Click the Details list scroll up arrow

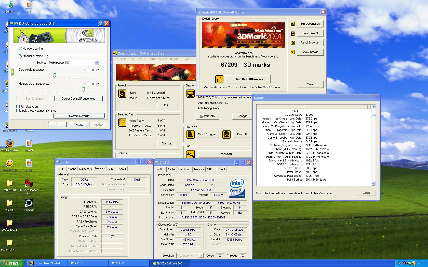coord(373,107)
